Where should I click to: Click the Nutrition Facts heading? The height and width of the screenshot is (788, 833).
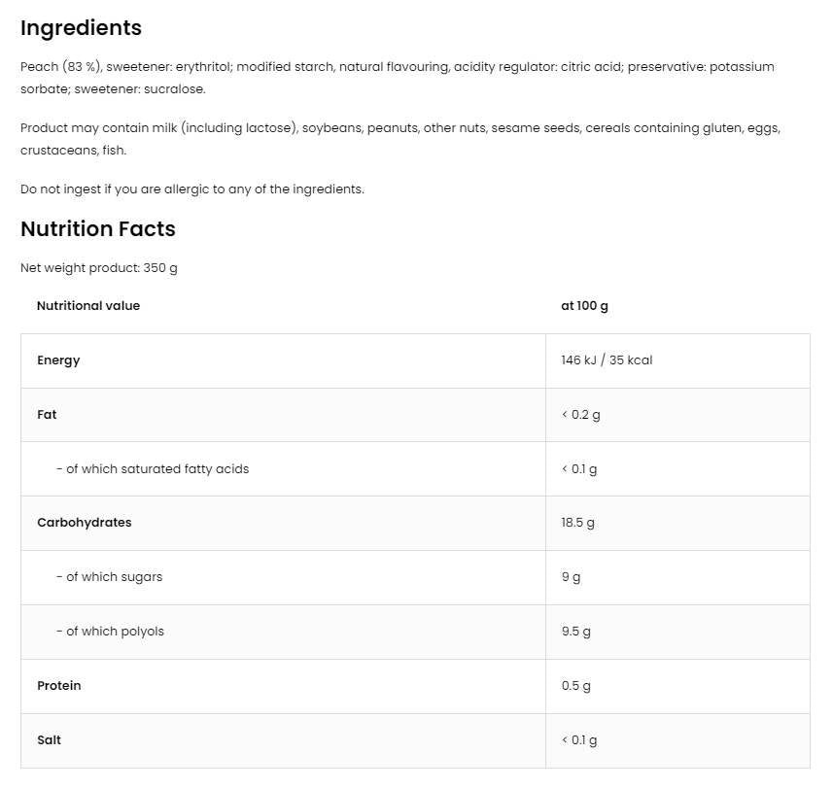(98, 229)
